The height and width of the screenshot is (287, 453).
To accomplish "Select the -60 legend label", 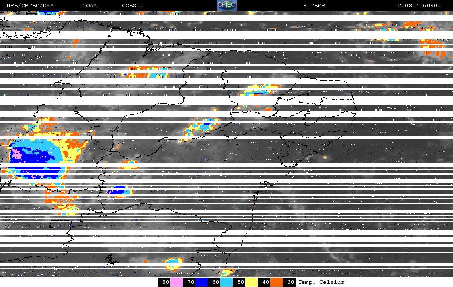I will coord(214,282).
